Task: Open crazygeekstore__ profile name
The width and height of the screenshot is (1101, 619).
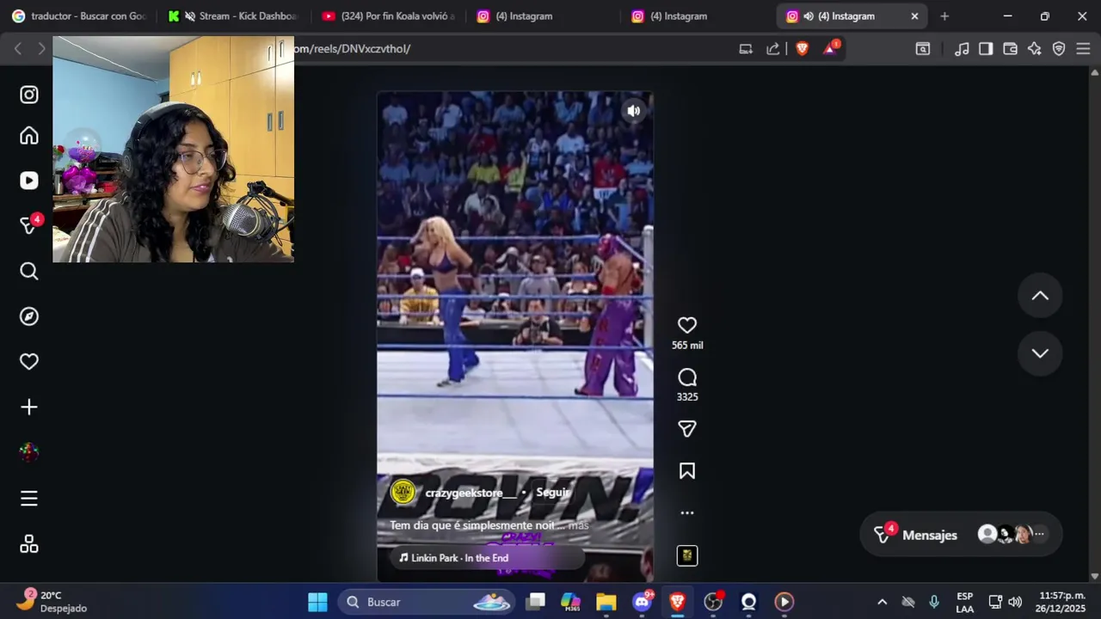Action: [x=471, y=493]
